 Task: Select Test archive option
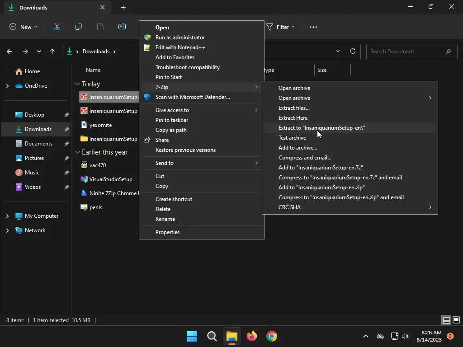[350, 138]
